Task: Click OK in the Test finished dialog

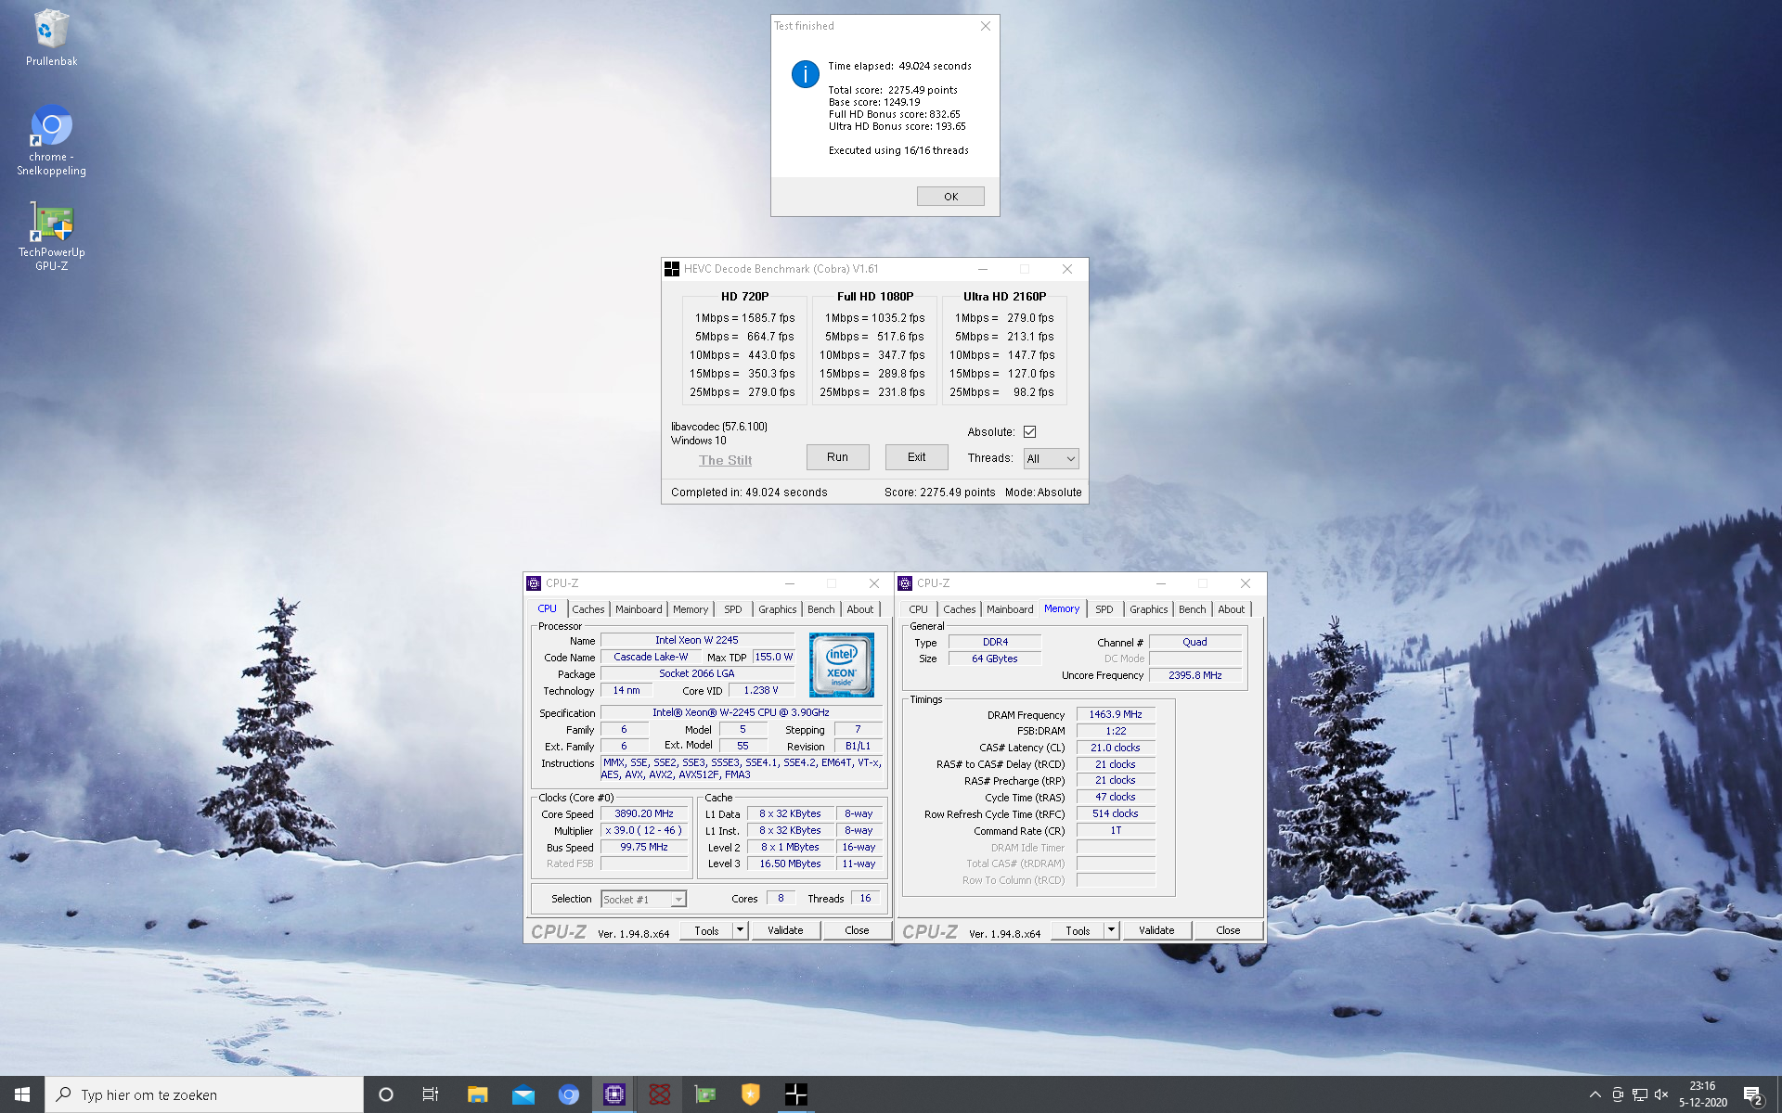Action: [x=950, y=197]
